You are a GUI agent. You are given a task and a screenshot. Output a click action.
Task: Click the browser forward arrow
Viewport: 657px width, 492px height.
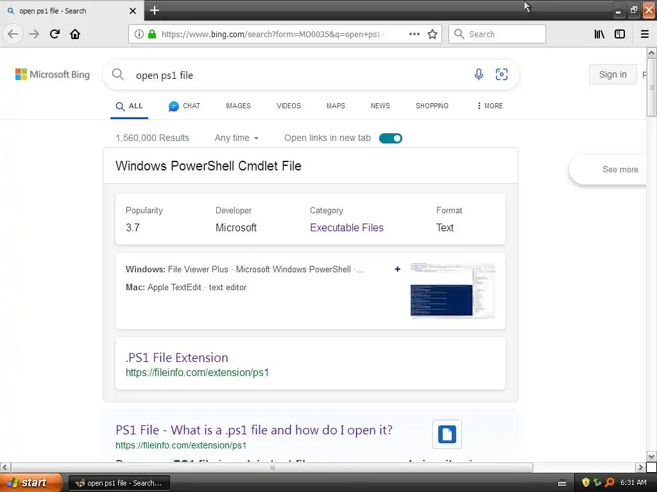pos(34,34)
